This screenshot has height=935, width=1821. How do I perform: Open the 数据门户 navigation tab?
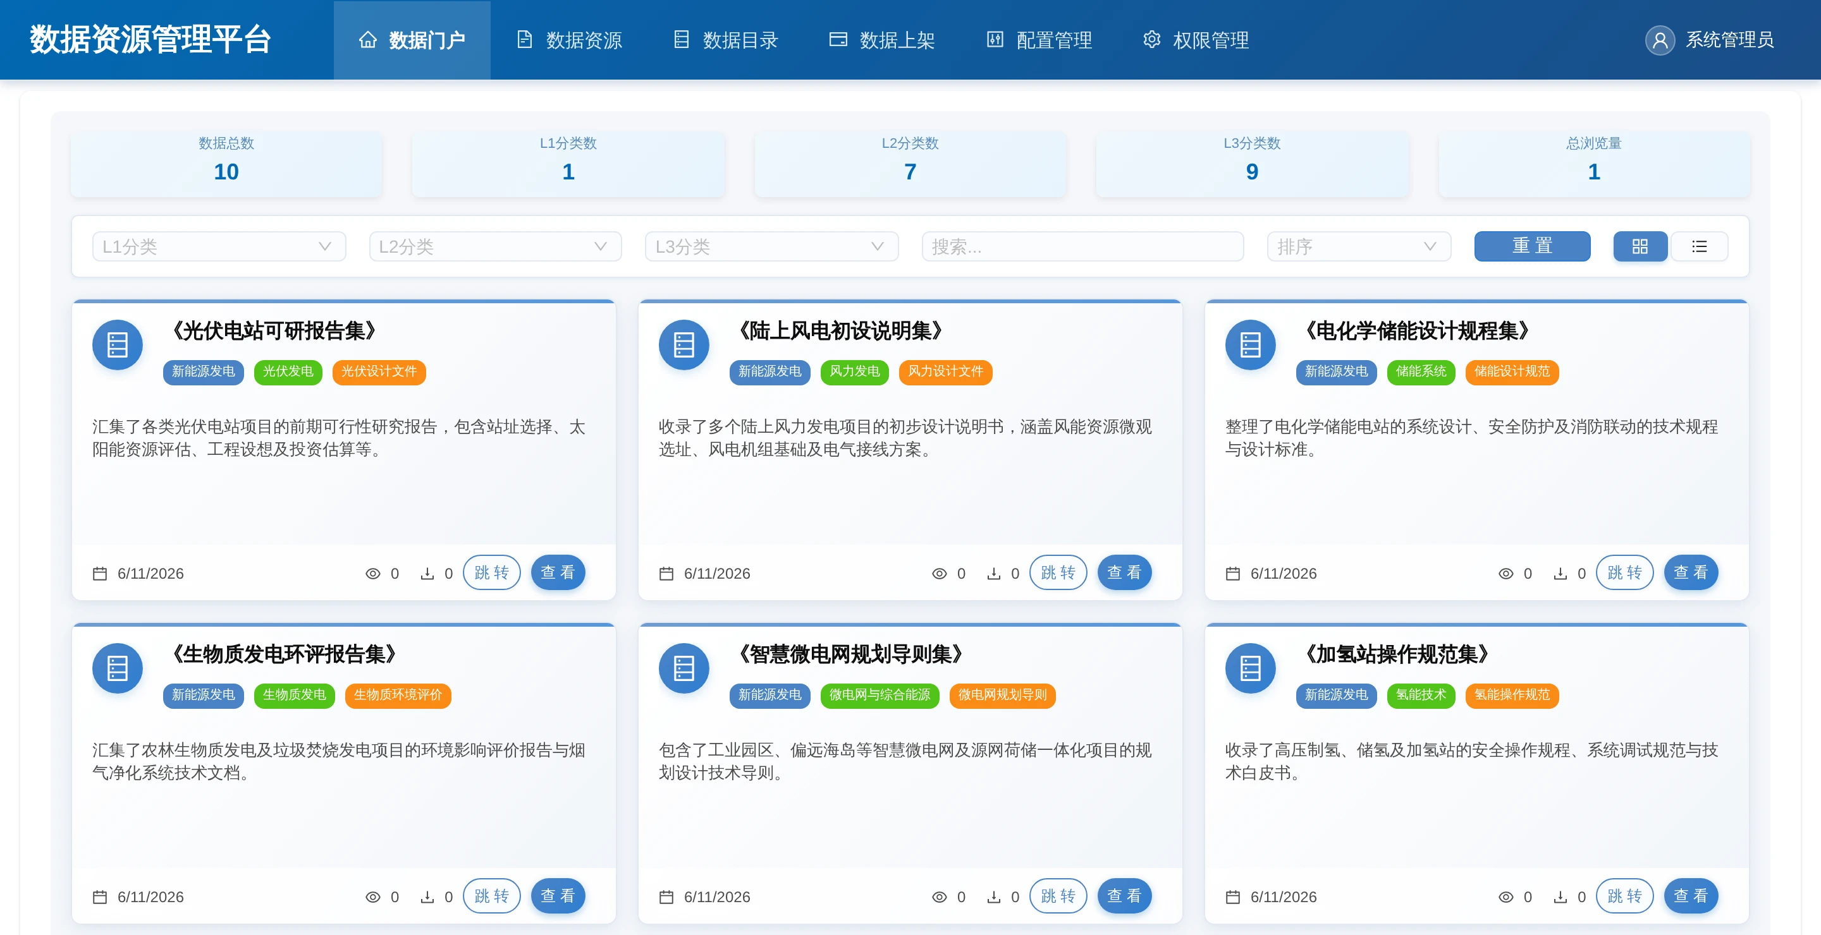click(x=412, y=40)
